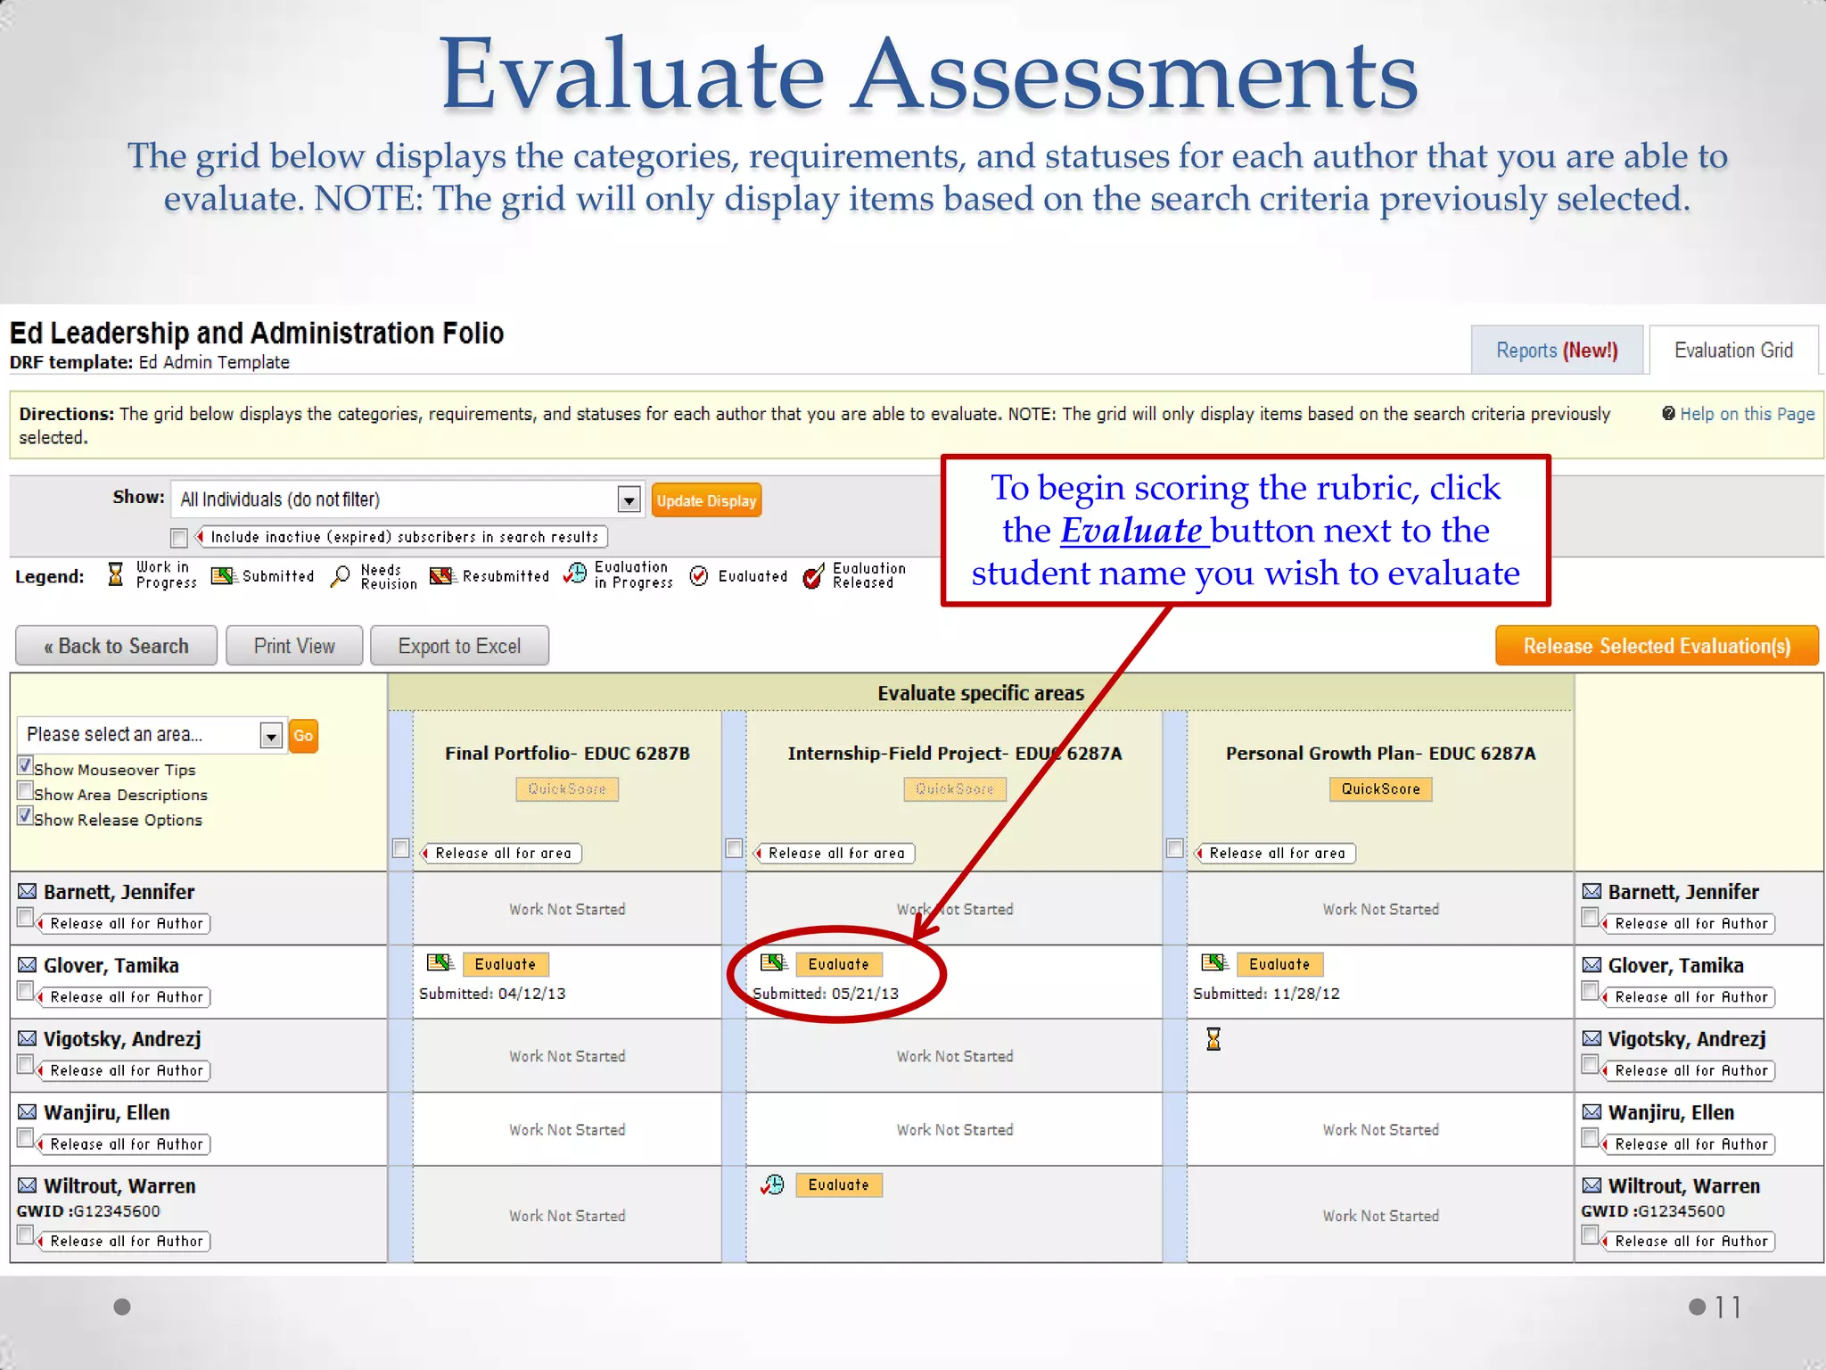
Task: Check left release box for Vigotsky, Andrezj
Action: point(26,1064)
